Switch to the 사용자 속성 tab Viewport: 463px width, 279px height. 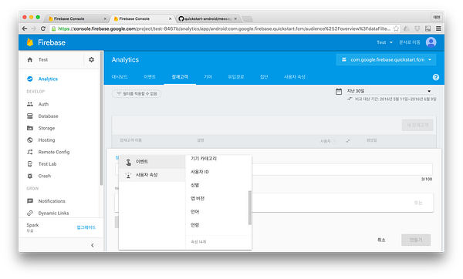(x=295, y=77)
